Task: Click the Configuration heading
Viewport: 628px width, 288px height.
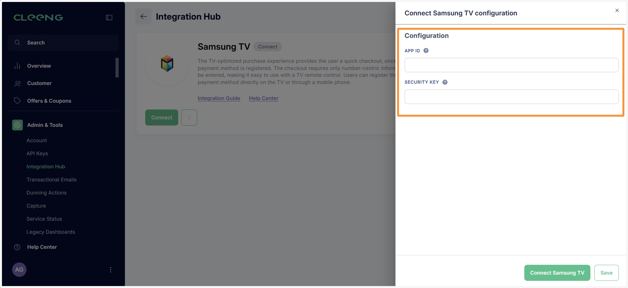Action: point(427,36)
